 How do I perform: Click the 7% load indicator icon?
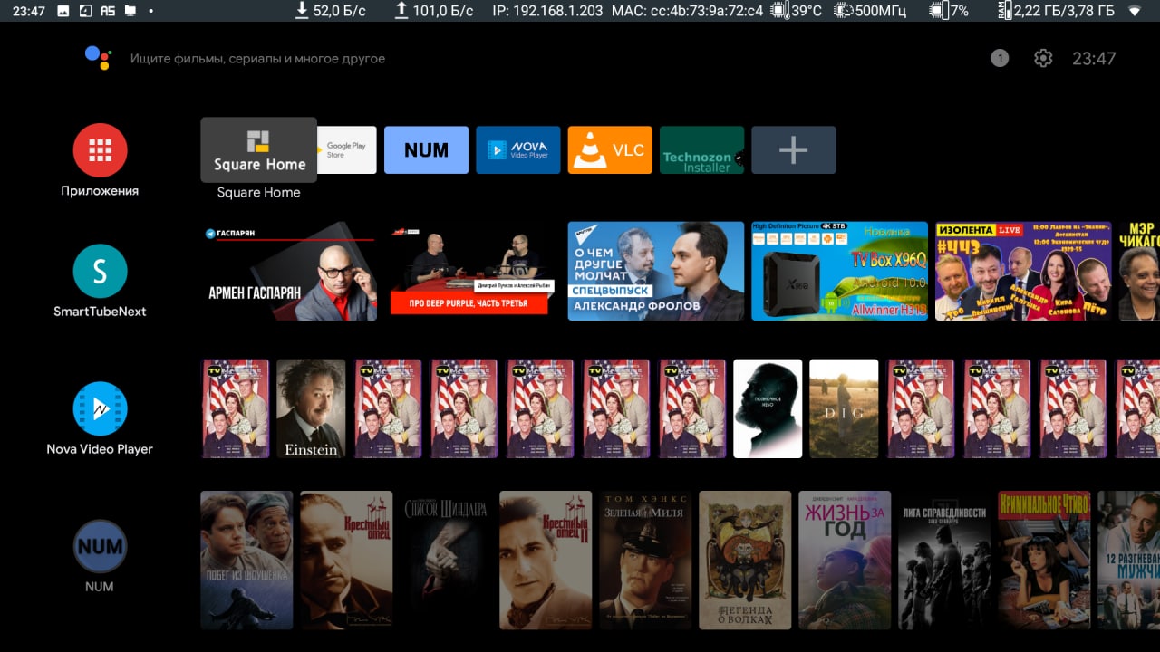tap(939, 11)
